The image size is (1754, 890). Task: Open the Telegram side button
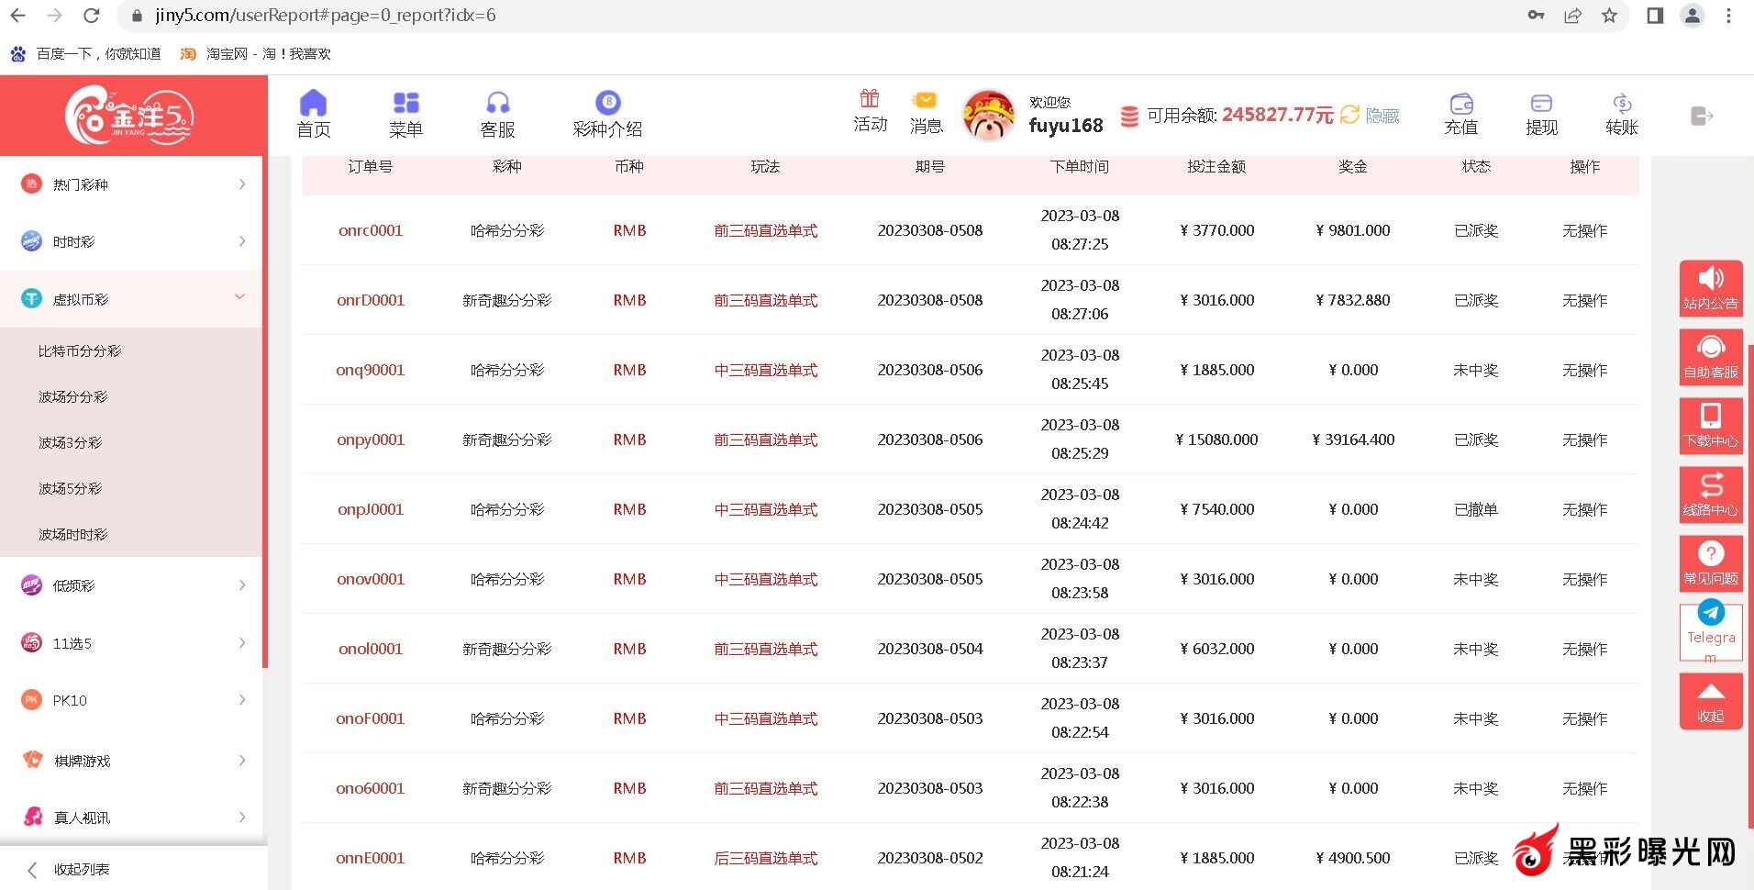point(1710,631)
